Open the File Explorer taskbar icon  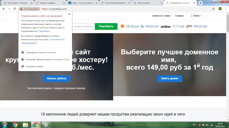[25, 125]
